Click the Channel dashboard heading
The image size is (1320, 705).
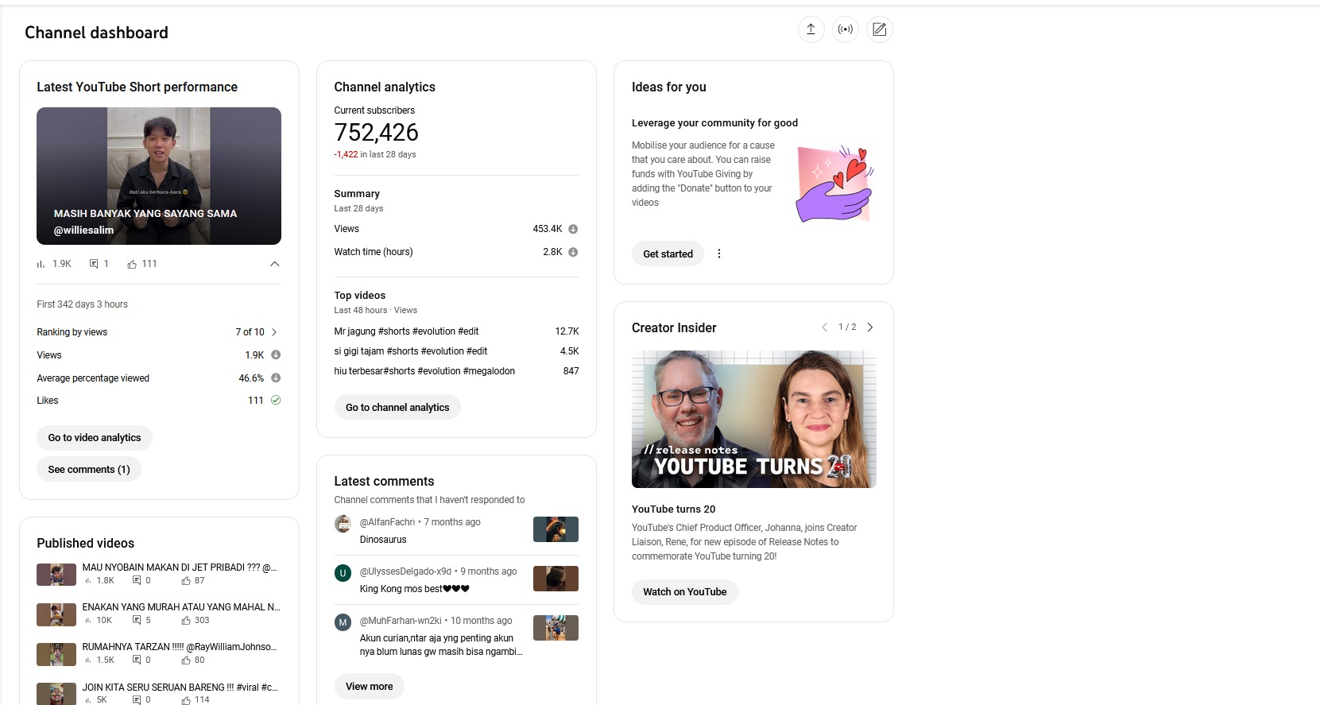pyautogui.click(x=96, y=33)
